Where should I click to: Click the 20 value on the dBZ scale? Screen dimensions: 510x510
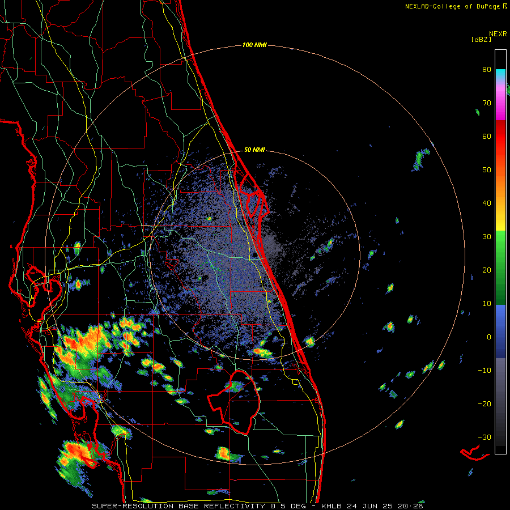tap(487, 270)
